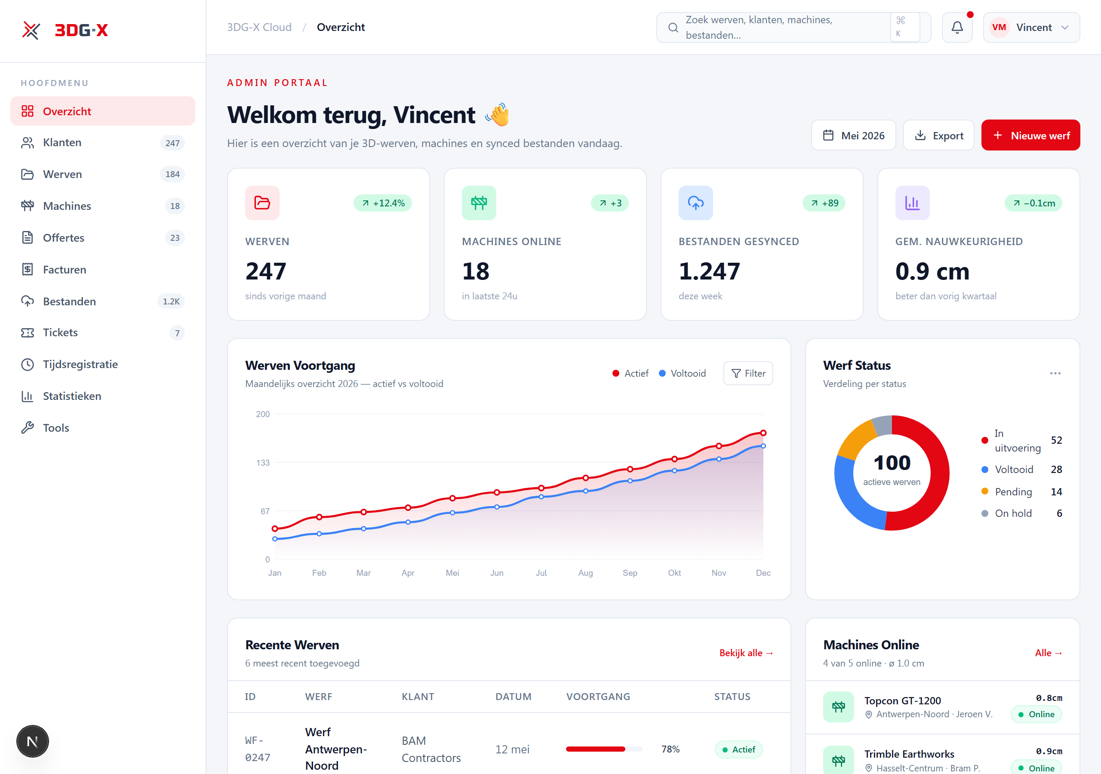Screen dimensions: 1101x774
Task: Click the VOORTGANG column header
Action: tap(598, 696)
